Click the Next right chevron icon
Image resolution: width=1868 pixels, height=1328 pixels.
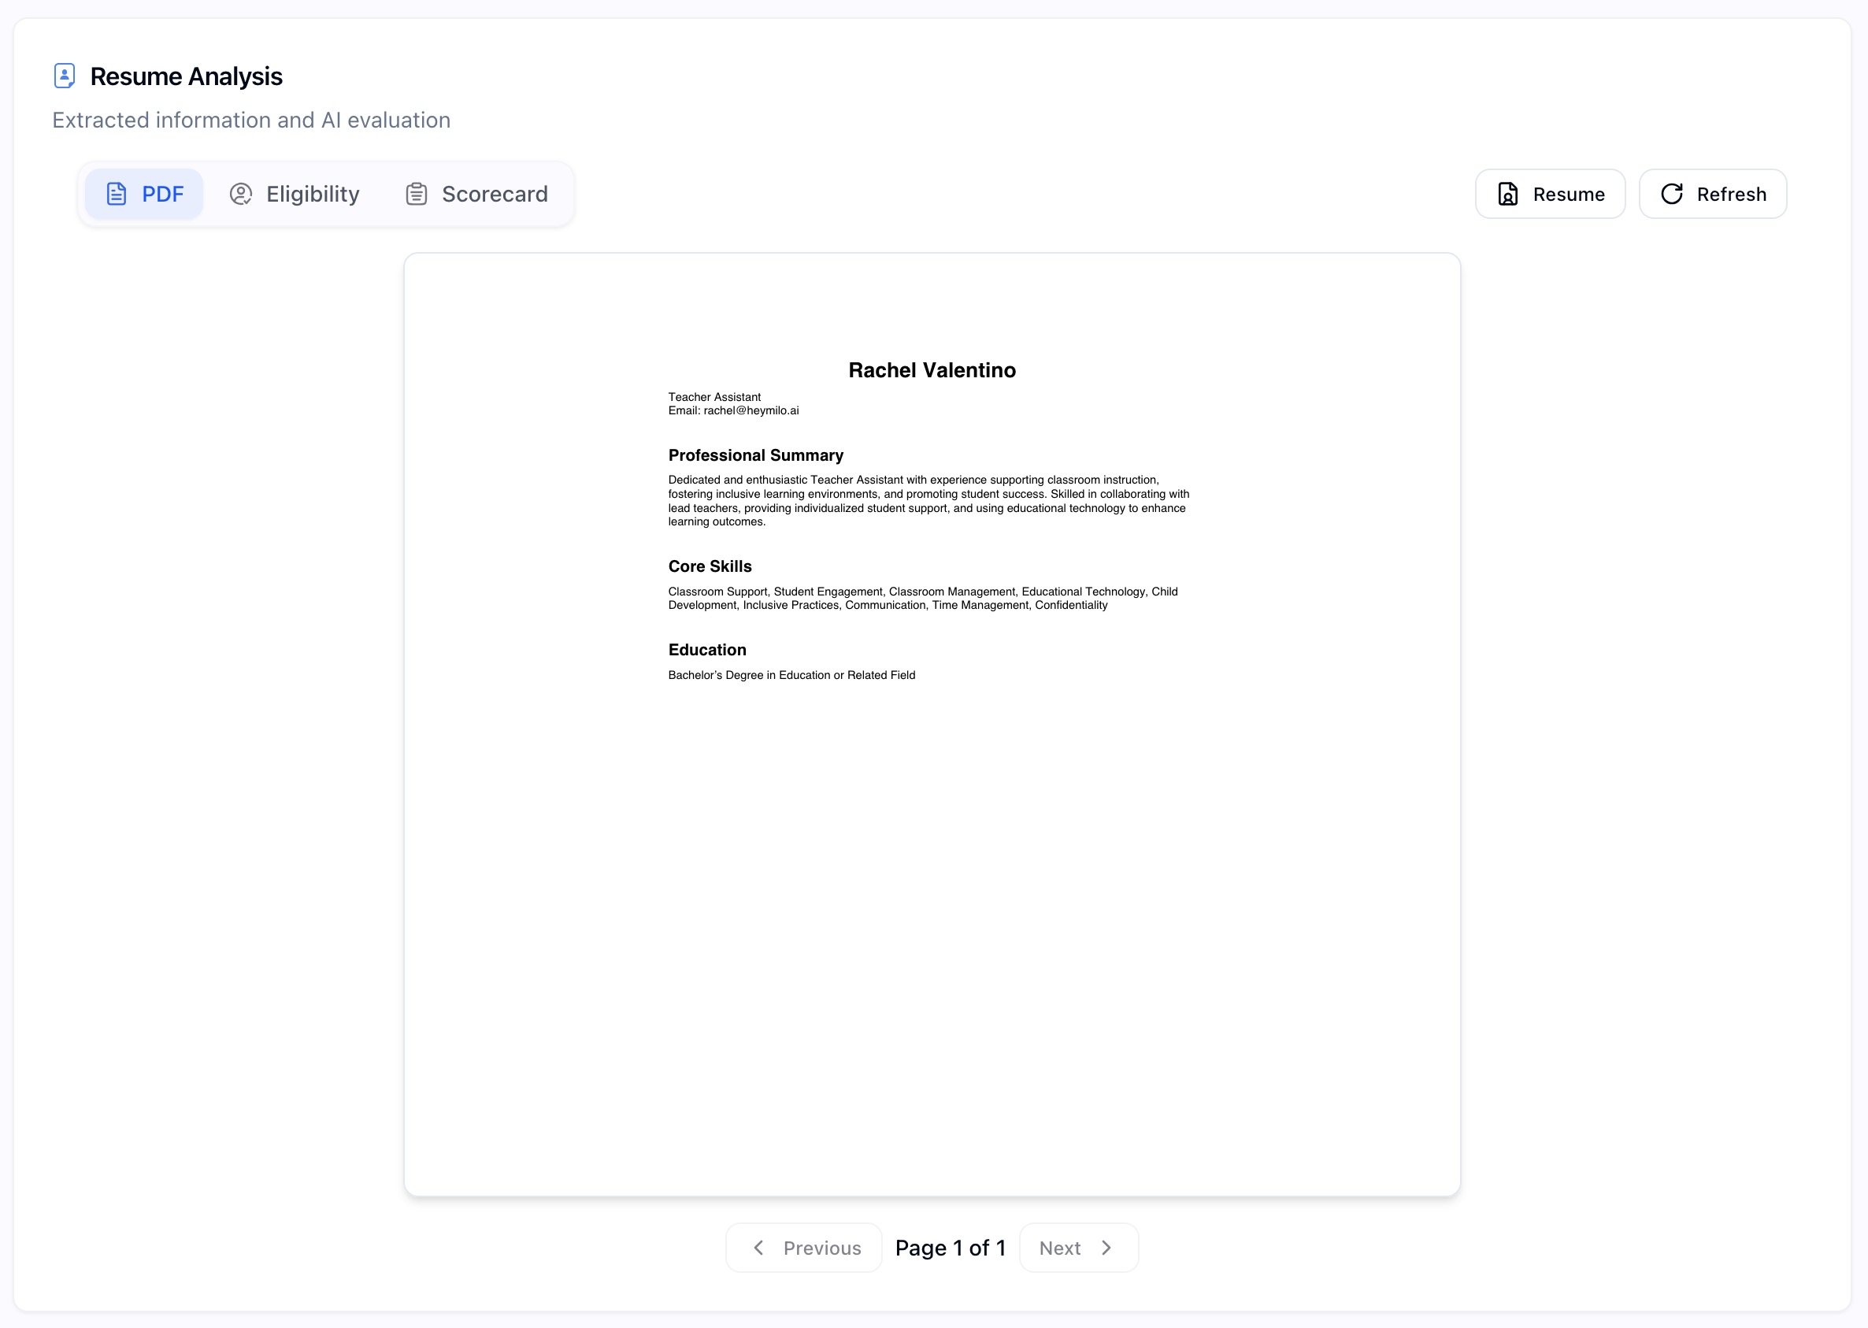(1106, 1247)
